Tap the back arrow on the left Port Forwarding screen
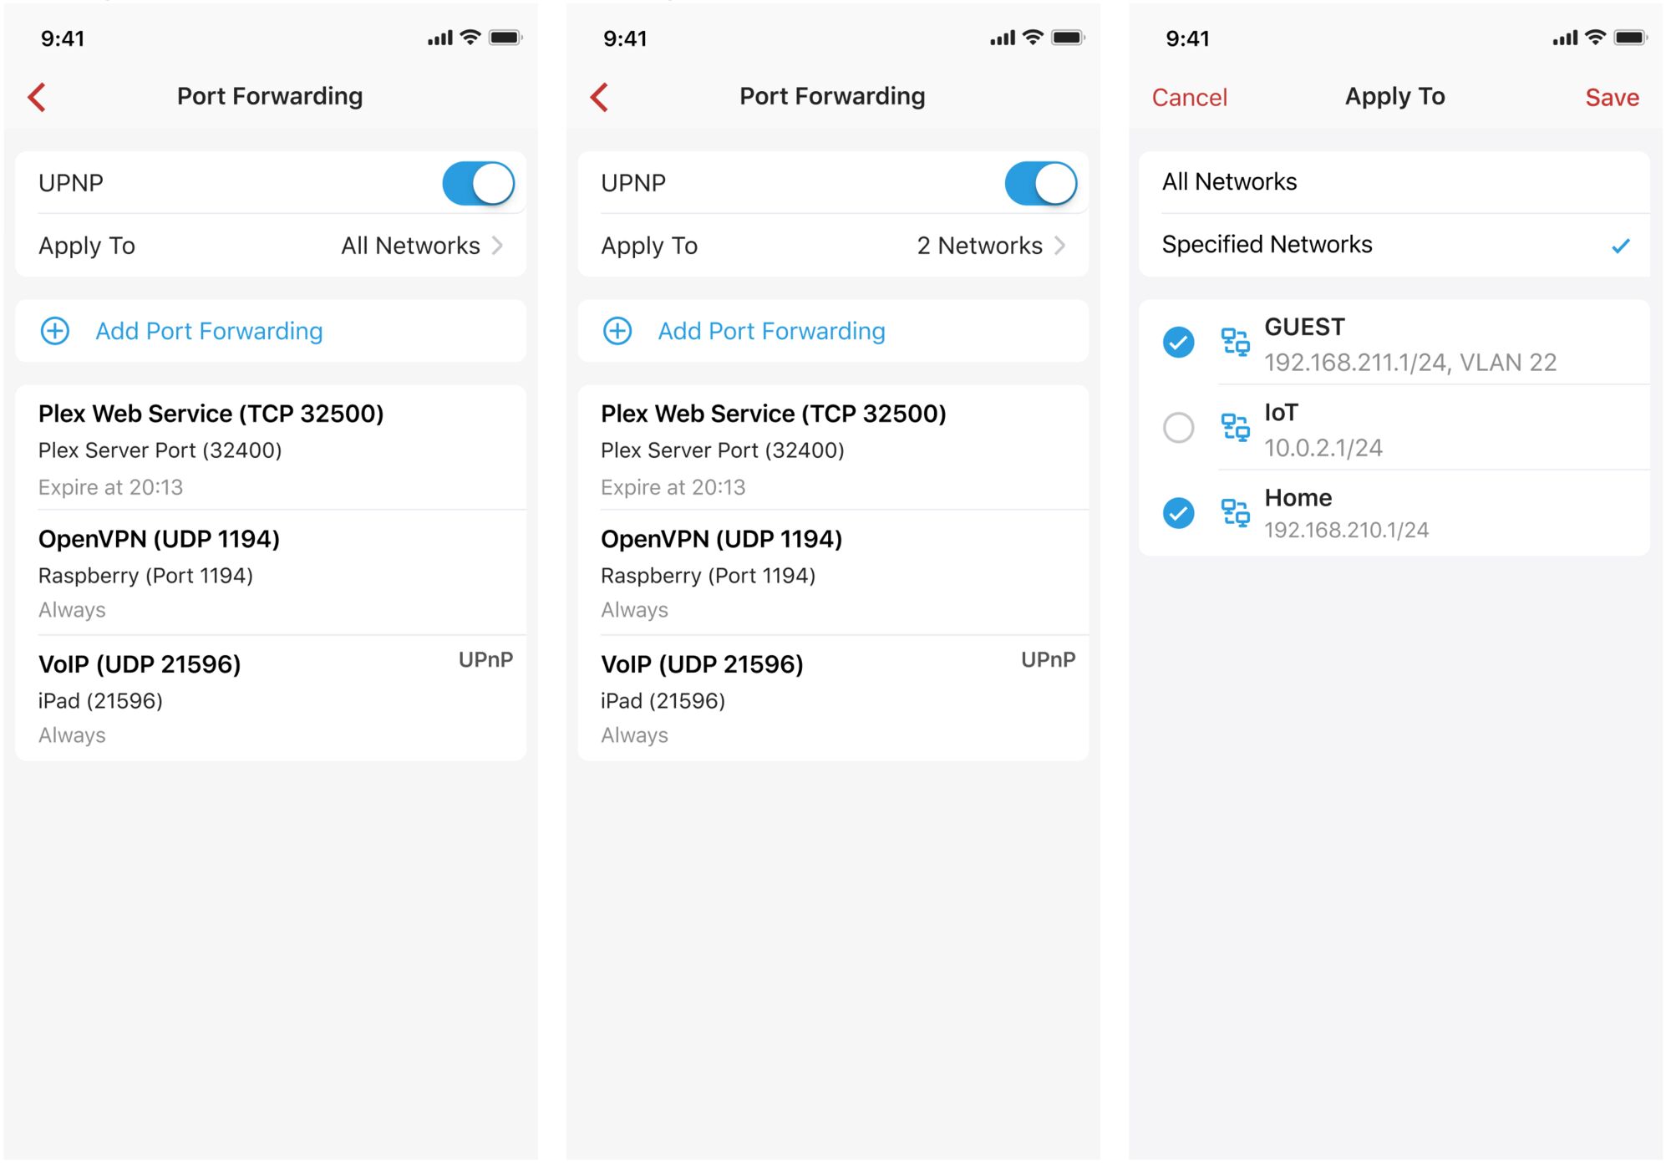 [37, 97]
